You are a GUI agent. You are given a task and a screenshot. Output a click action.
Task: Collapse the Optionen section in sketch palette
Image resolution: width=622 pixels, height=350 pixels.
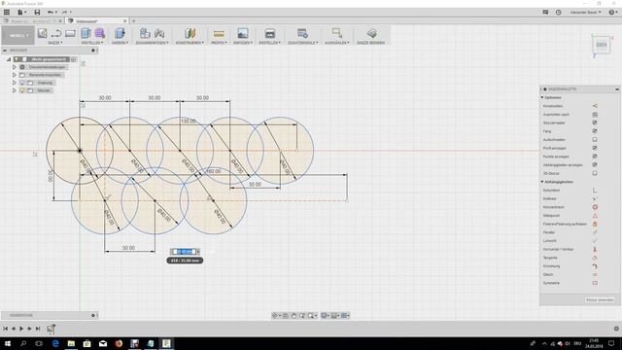542,97
